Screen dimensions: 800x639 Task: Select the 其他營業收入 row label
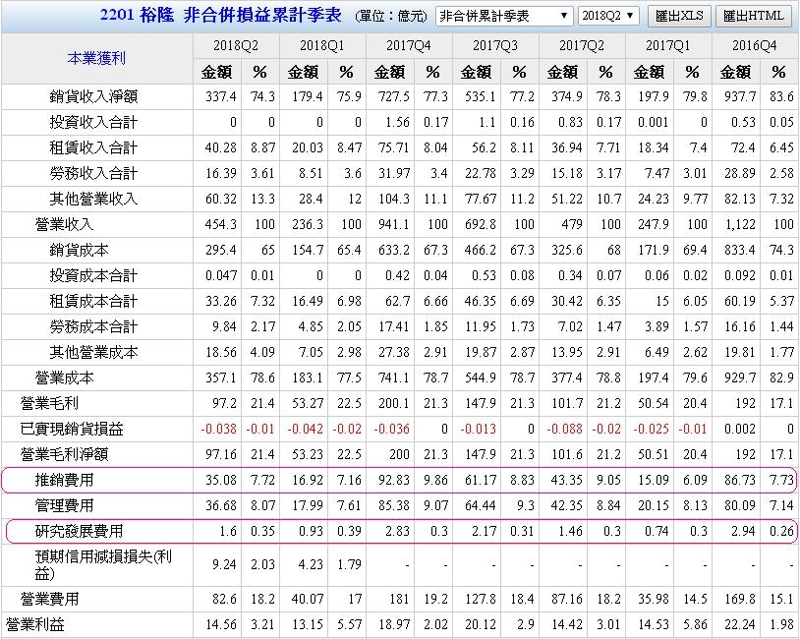pos(93,199)
